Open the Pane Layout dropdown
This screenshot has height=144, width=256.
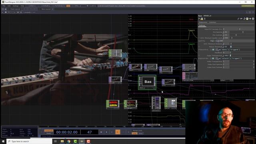[x=15, y=9]
